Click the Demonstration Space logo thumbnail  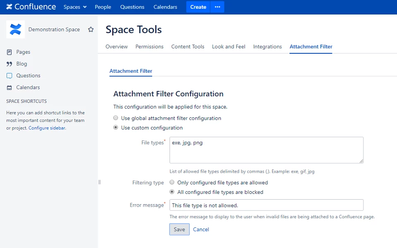pos(15,29)
